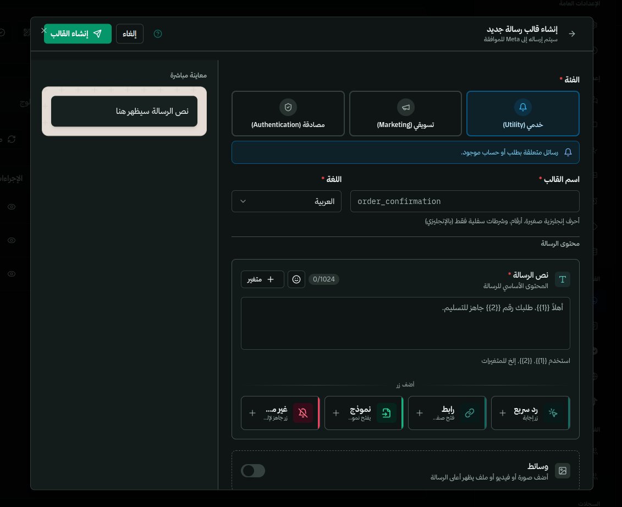Select the خدمي (Utility) category
Viewport: 622px width, 507px height.
pyautogui.click(x=523, y=113)
